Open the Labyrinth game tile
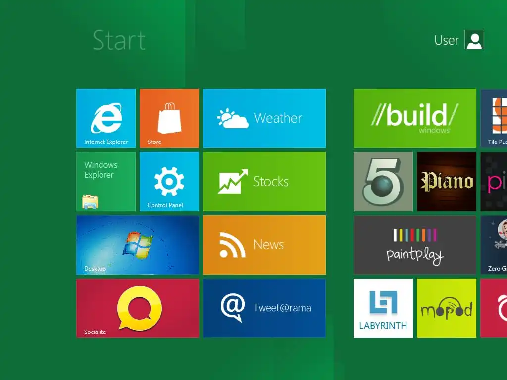507x380 pixels. [x=383, y=308]
